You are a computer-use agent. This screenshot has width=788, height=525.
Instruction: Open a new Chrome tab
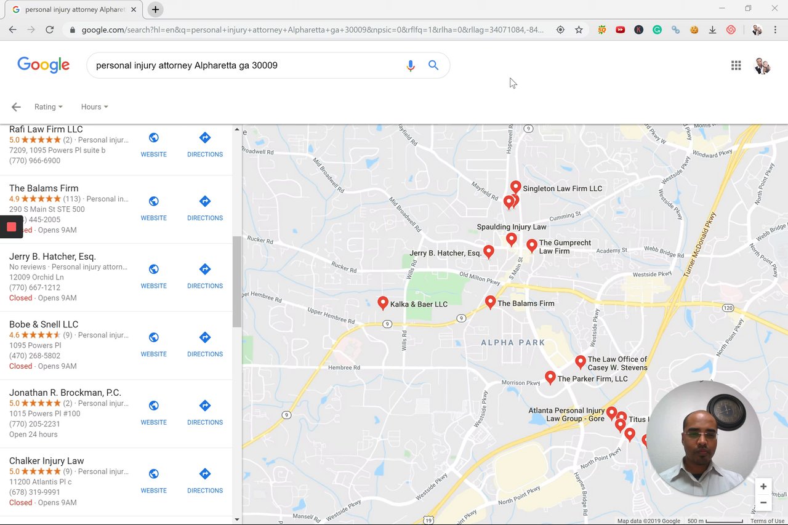(x=155, y=10)
